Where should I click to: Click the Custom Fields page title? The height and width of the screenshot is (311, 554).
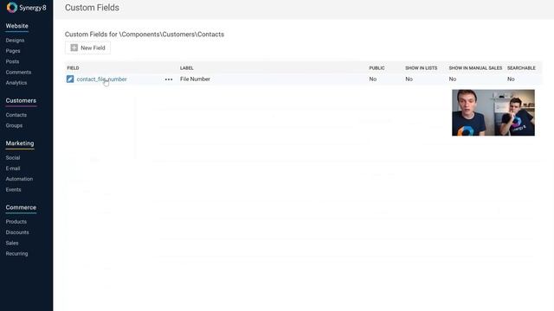pyautogui.click(x=92, y=8)
